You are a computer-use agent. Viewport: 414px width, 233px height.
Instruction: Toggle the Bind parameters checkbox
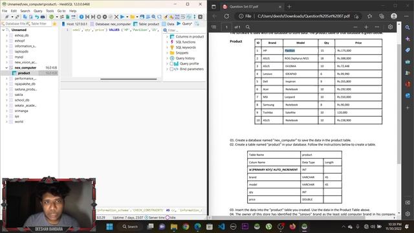pos(171,69)
